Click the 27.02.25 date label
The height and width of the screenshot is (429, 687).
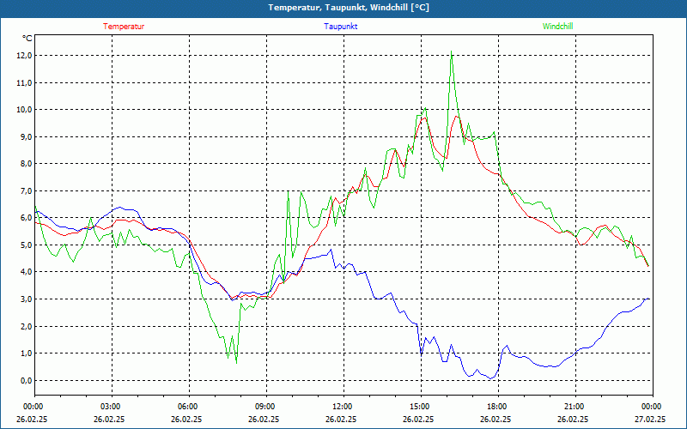(650, 420)
